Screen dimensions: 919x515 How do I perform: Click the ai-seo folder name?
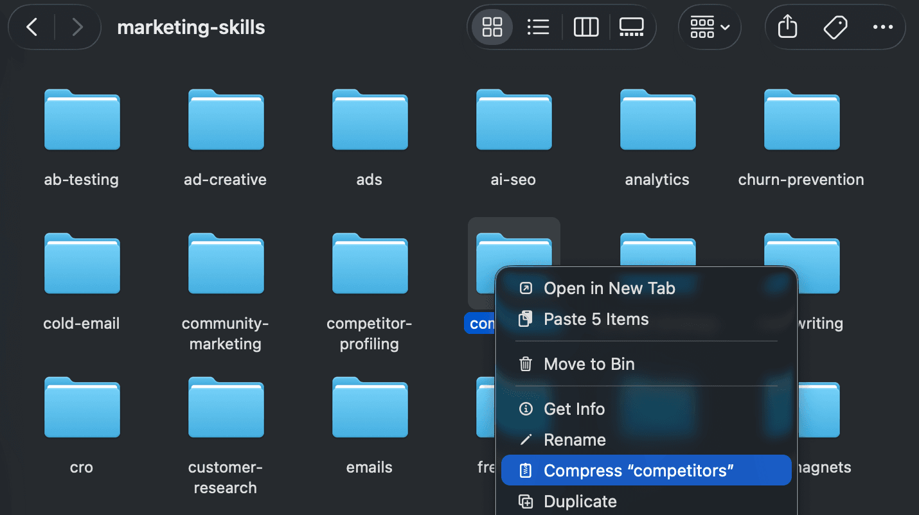click(x=513, y=180)
